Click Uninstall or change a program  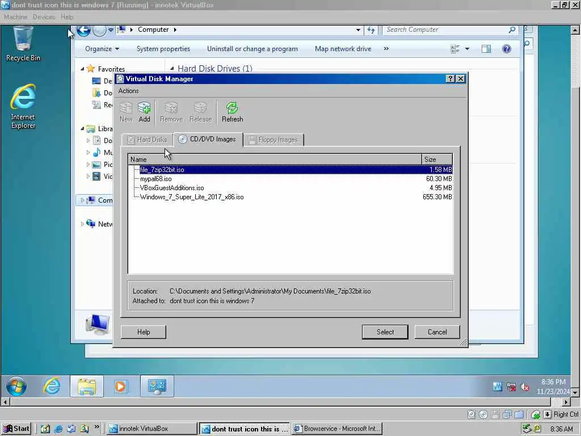point(252,49)
